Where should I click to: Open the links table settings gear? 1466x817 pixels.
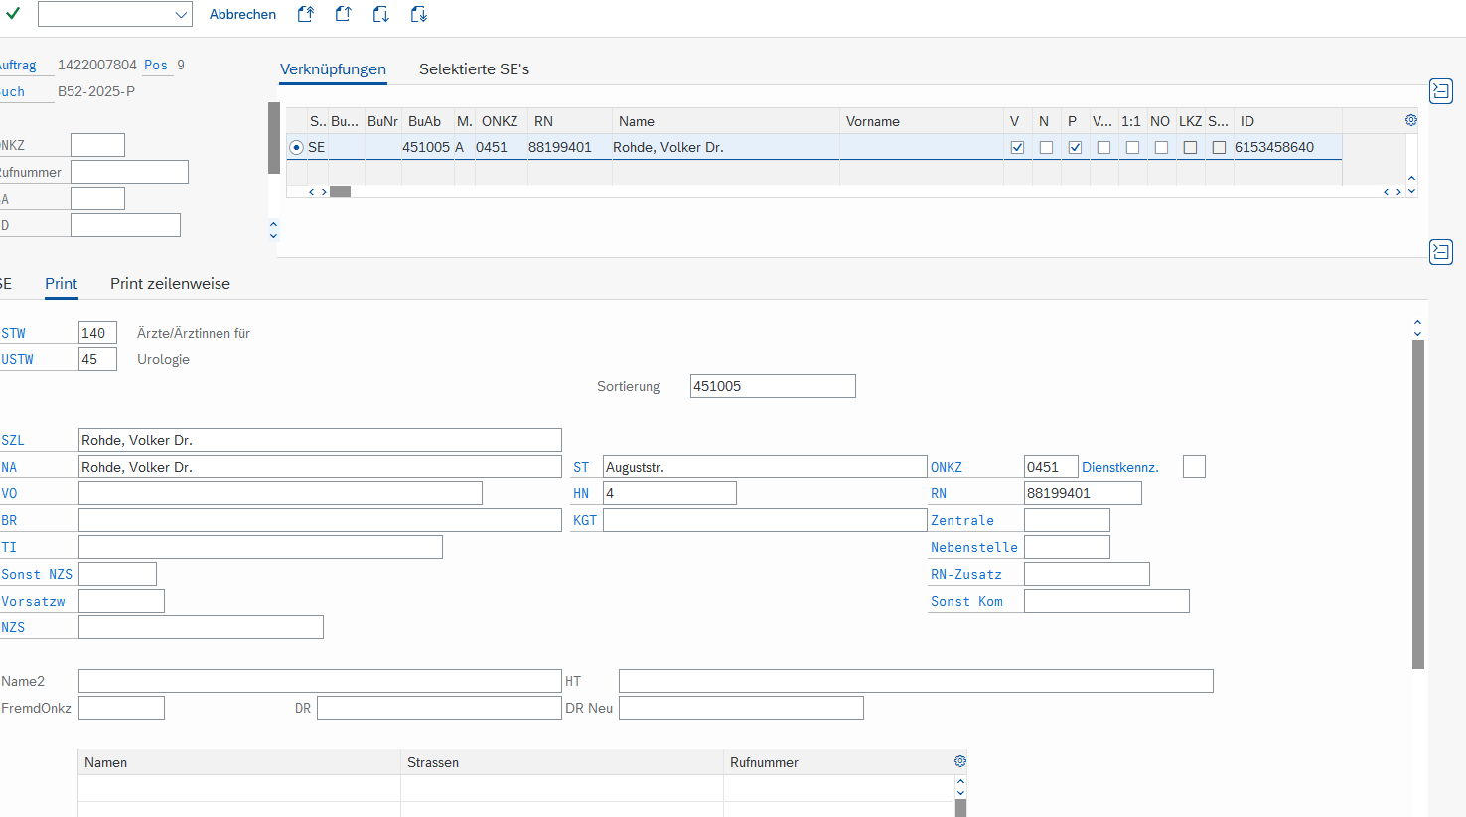pos(1410,120)
